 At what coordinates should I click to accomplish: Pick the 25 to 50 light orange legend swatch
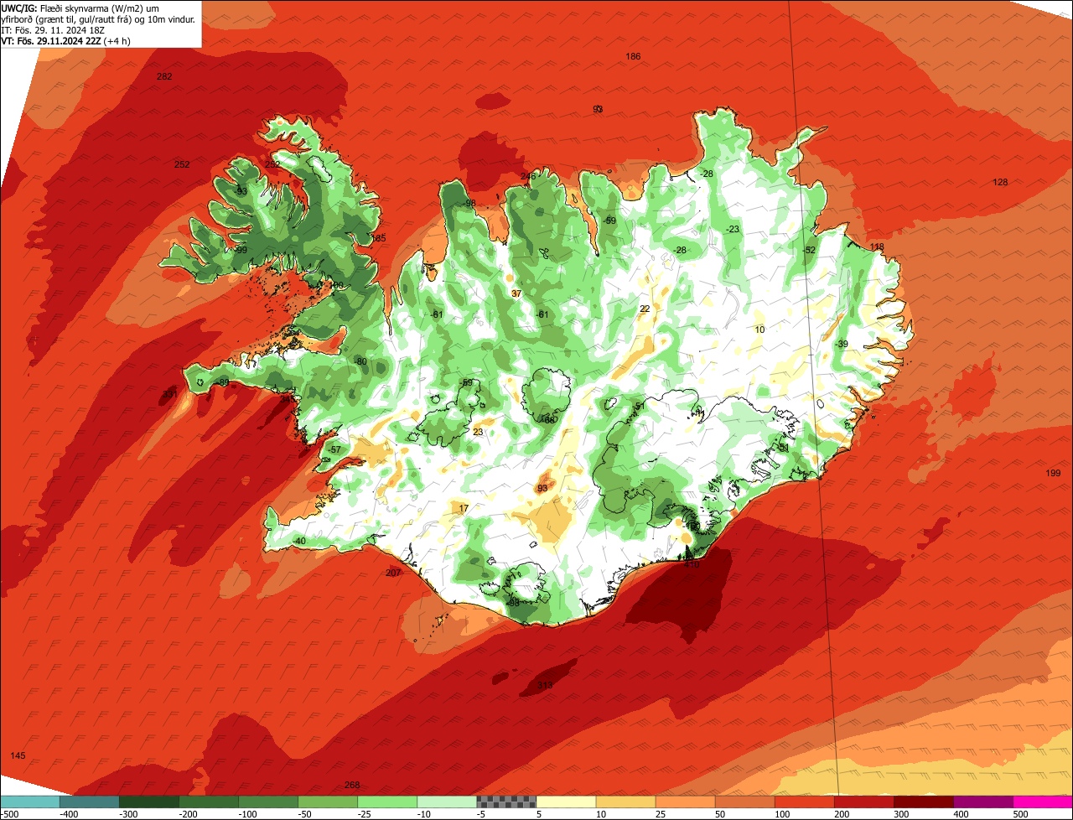(x=684, y=802)
